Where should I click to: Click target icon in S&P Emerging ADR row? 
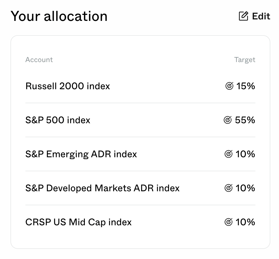tap(229, 154)
